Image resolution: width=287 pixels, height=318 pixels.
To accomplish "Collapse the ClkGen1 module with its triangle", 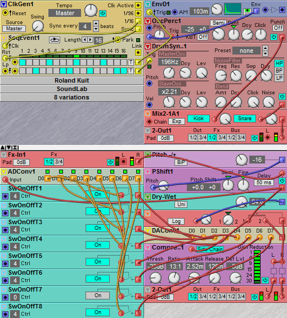I will [x=3, y=4].
